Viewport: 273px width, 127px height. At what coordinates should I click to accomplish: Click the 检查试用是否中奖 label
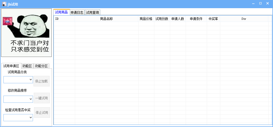click(18, 110)
